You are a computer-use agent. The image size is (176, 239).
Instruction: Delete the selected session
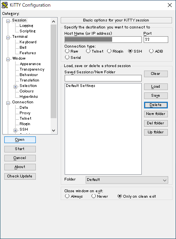click(x=156, y=105)
